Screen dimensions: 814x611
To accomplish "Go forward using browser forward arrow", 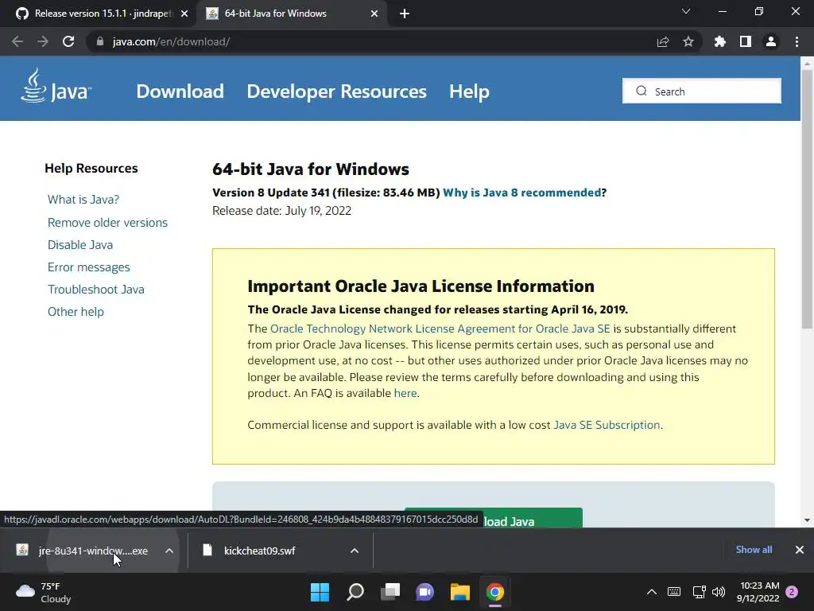I will [43, 41].
